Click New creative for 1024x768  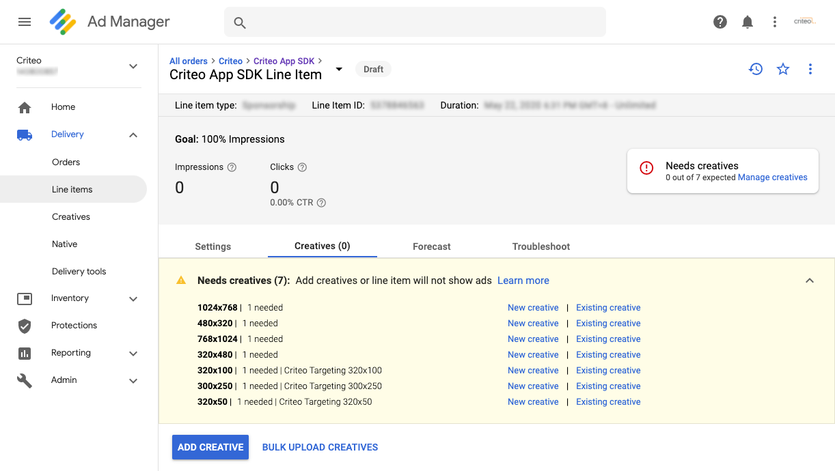(x=533, y=308)
